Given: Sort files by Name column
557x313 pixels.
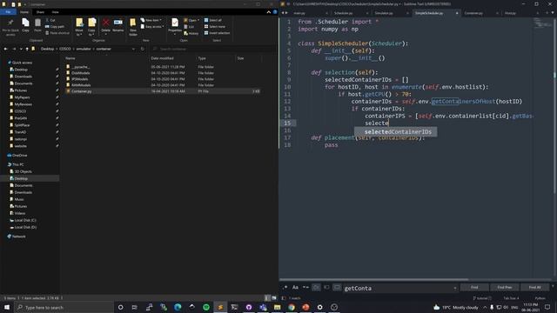Looking at the screenshot, I should pyautogui.click(x=70, y=58).
